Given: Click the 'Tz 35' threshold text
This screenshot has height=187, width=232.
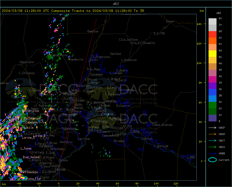Looking at the screenshot, I should (x=139, y=11).
